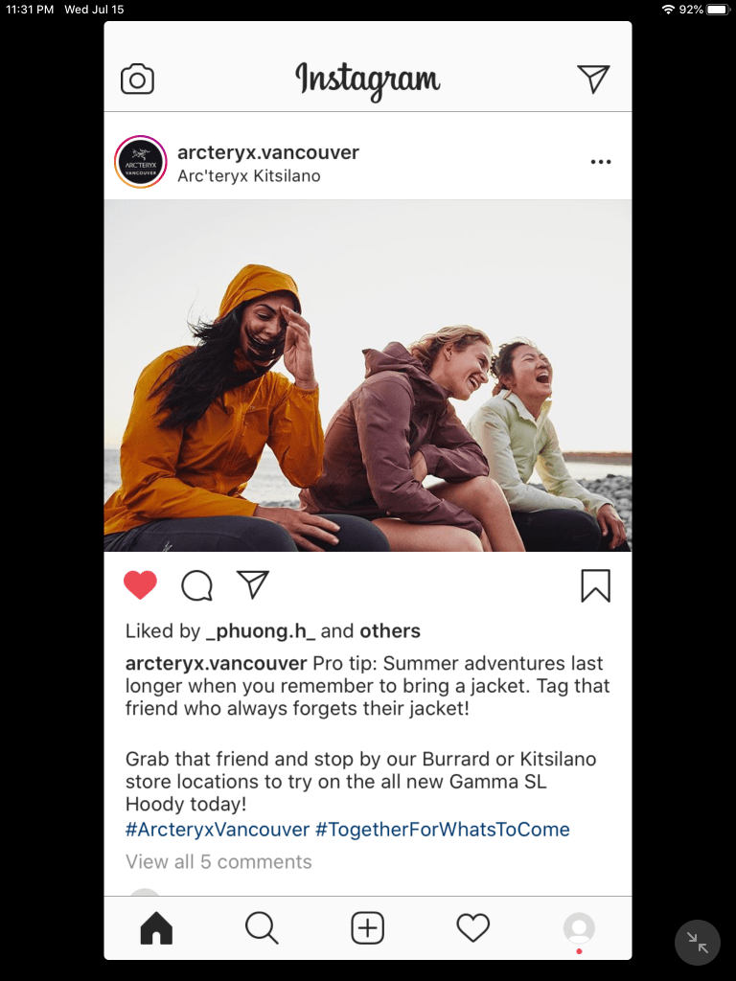Expand View all 5 comments
This screenshot has width=736, height=981.
click(218, 861)
